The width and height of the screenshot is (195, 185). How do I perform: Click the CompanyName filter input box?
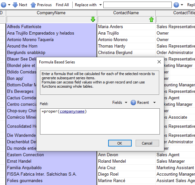[48, 19]
